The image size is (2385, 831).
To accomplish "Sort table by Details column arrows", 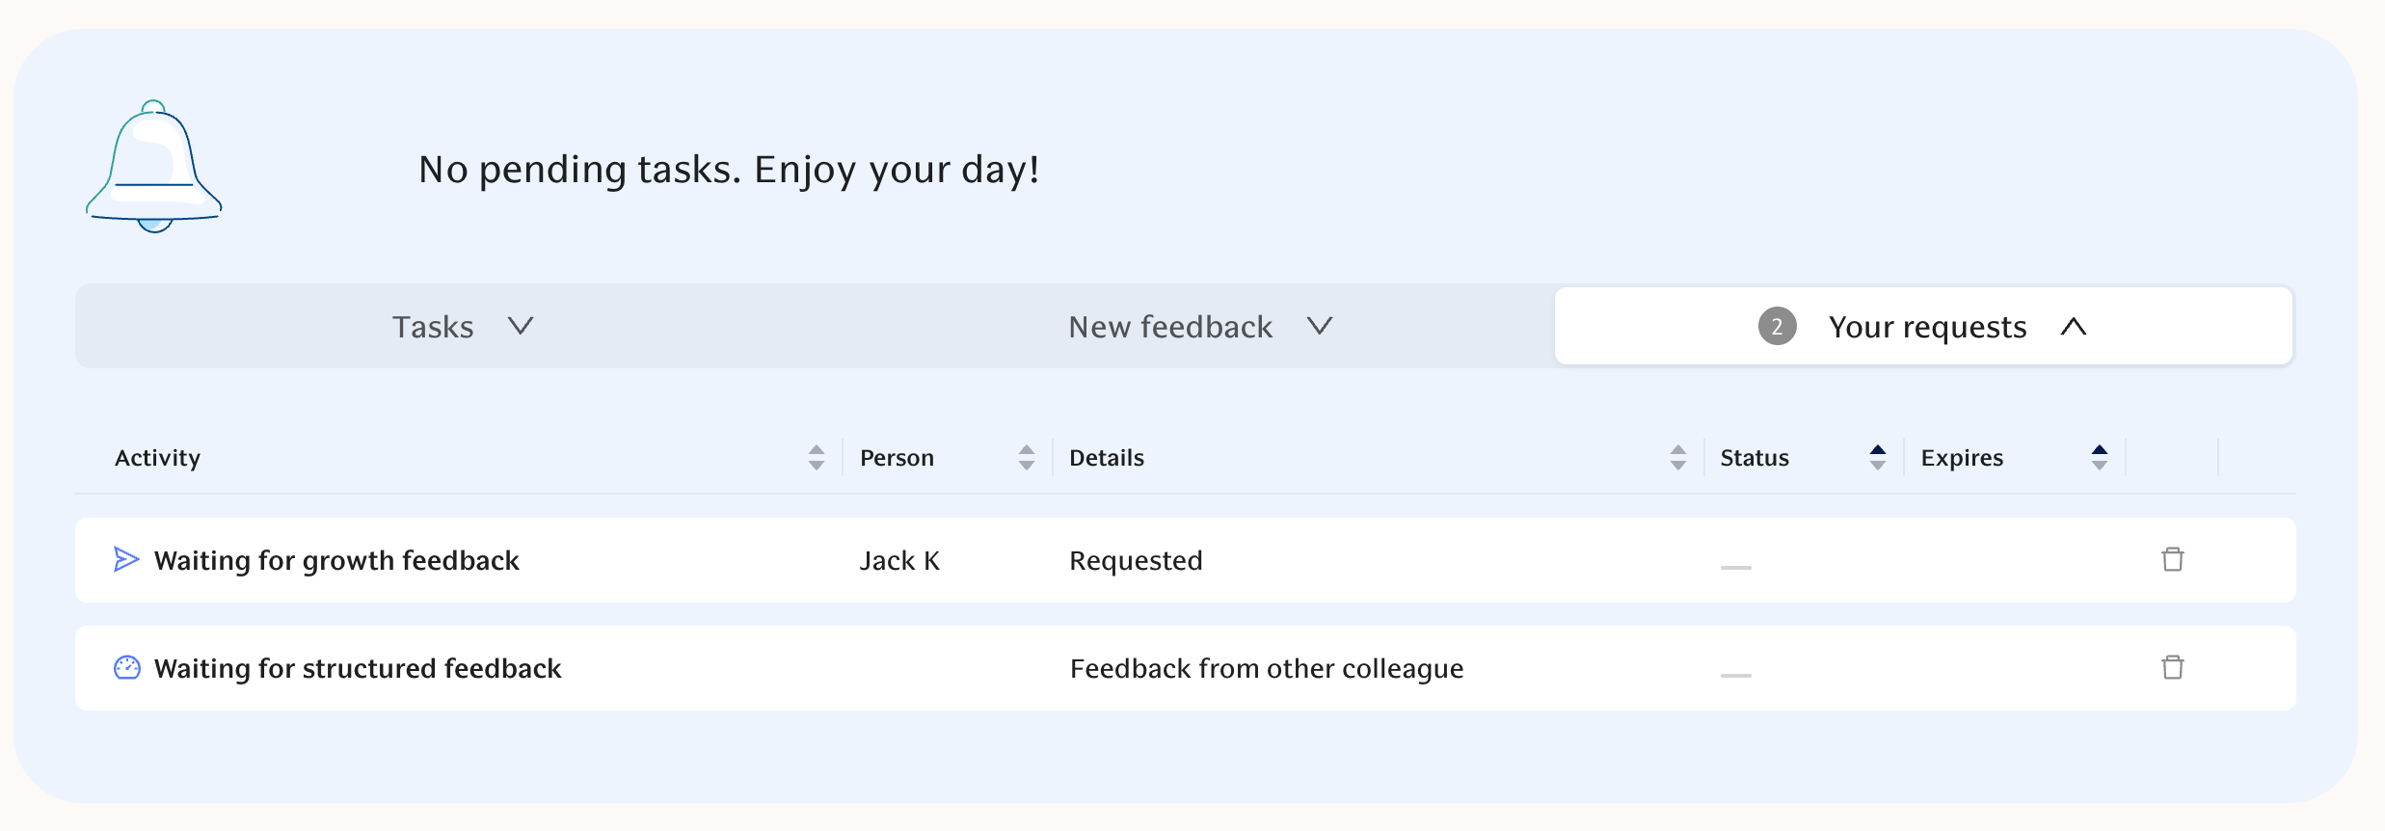I will click(1678, 458).
